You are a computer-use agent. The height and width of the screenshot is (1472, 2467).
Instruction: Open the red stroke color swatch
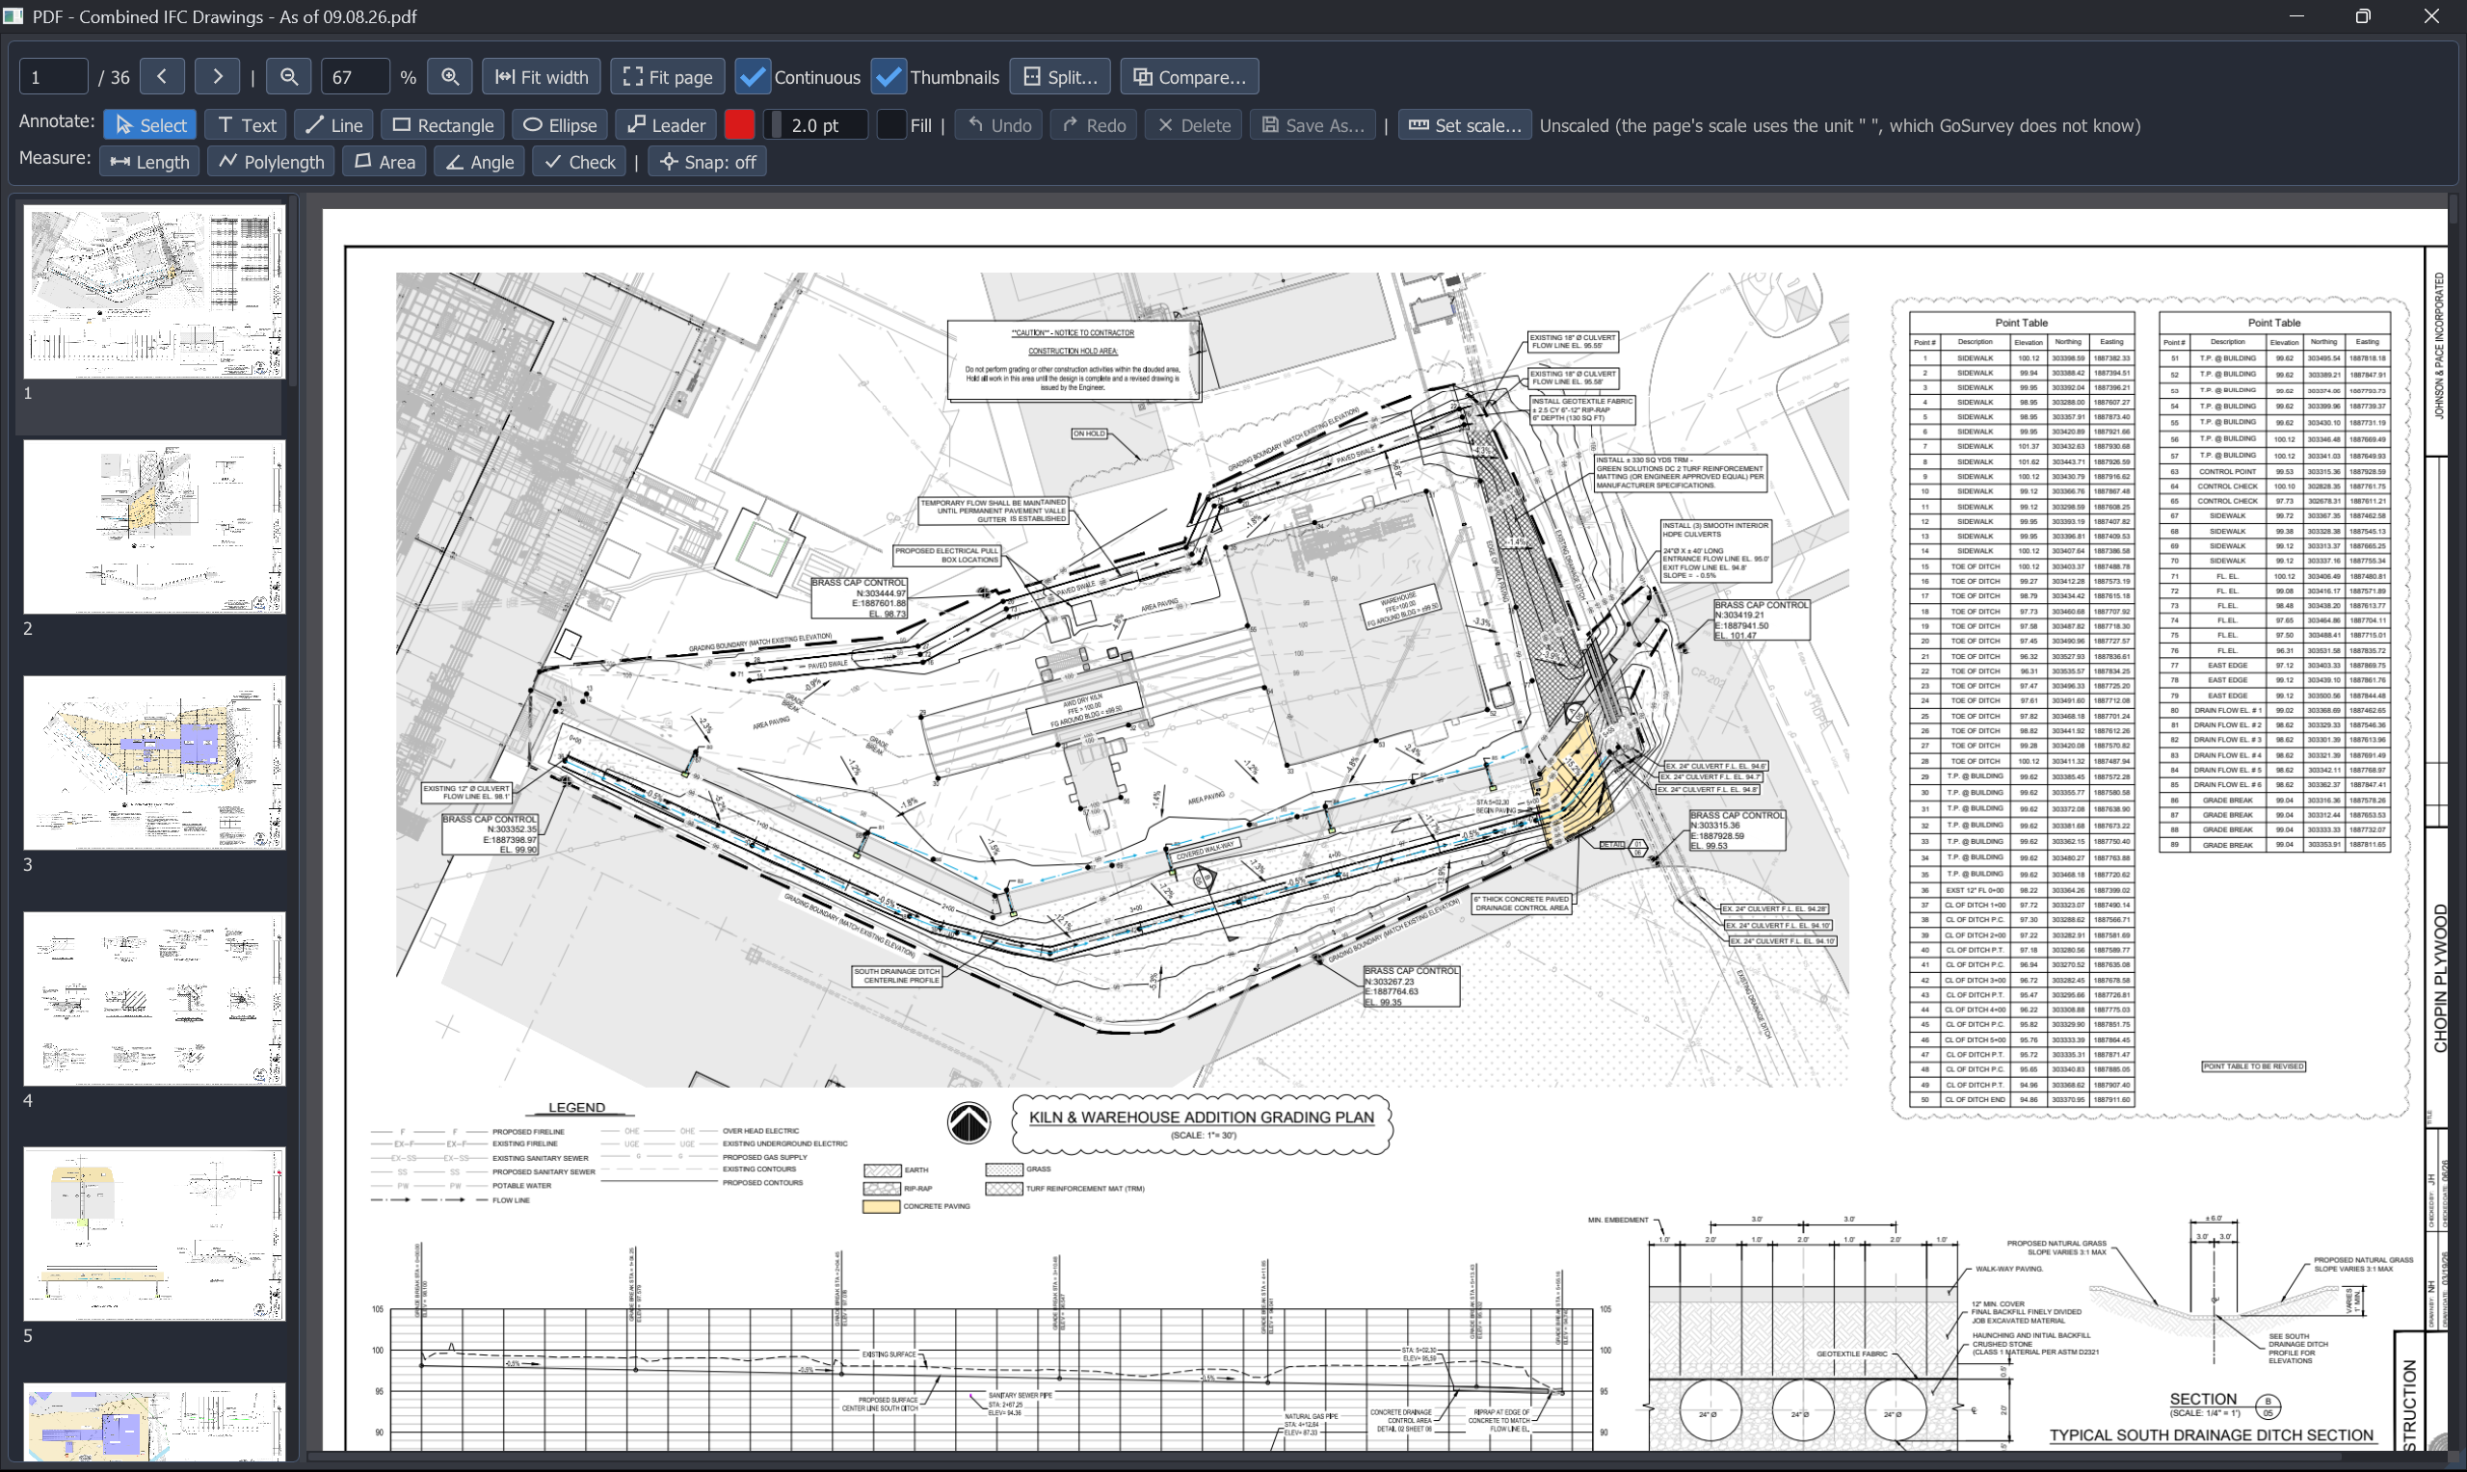click(739, 125)
